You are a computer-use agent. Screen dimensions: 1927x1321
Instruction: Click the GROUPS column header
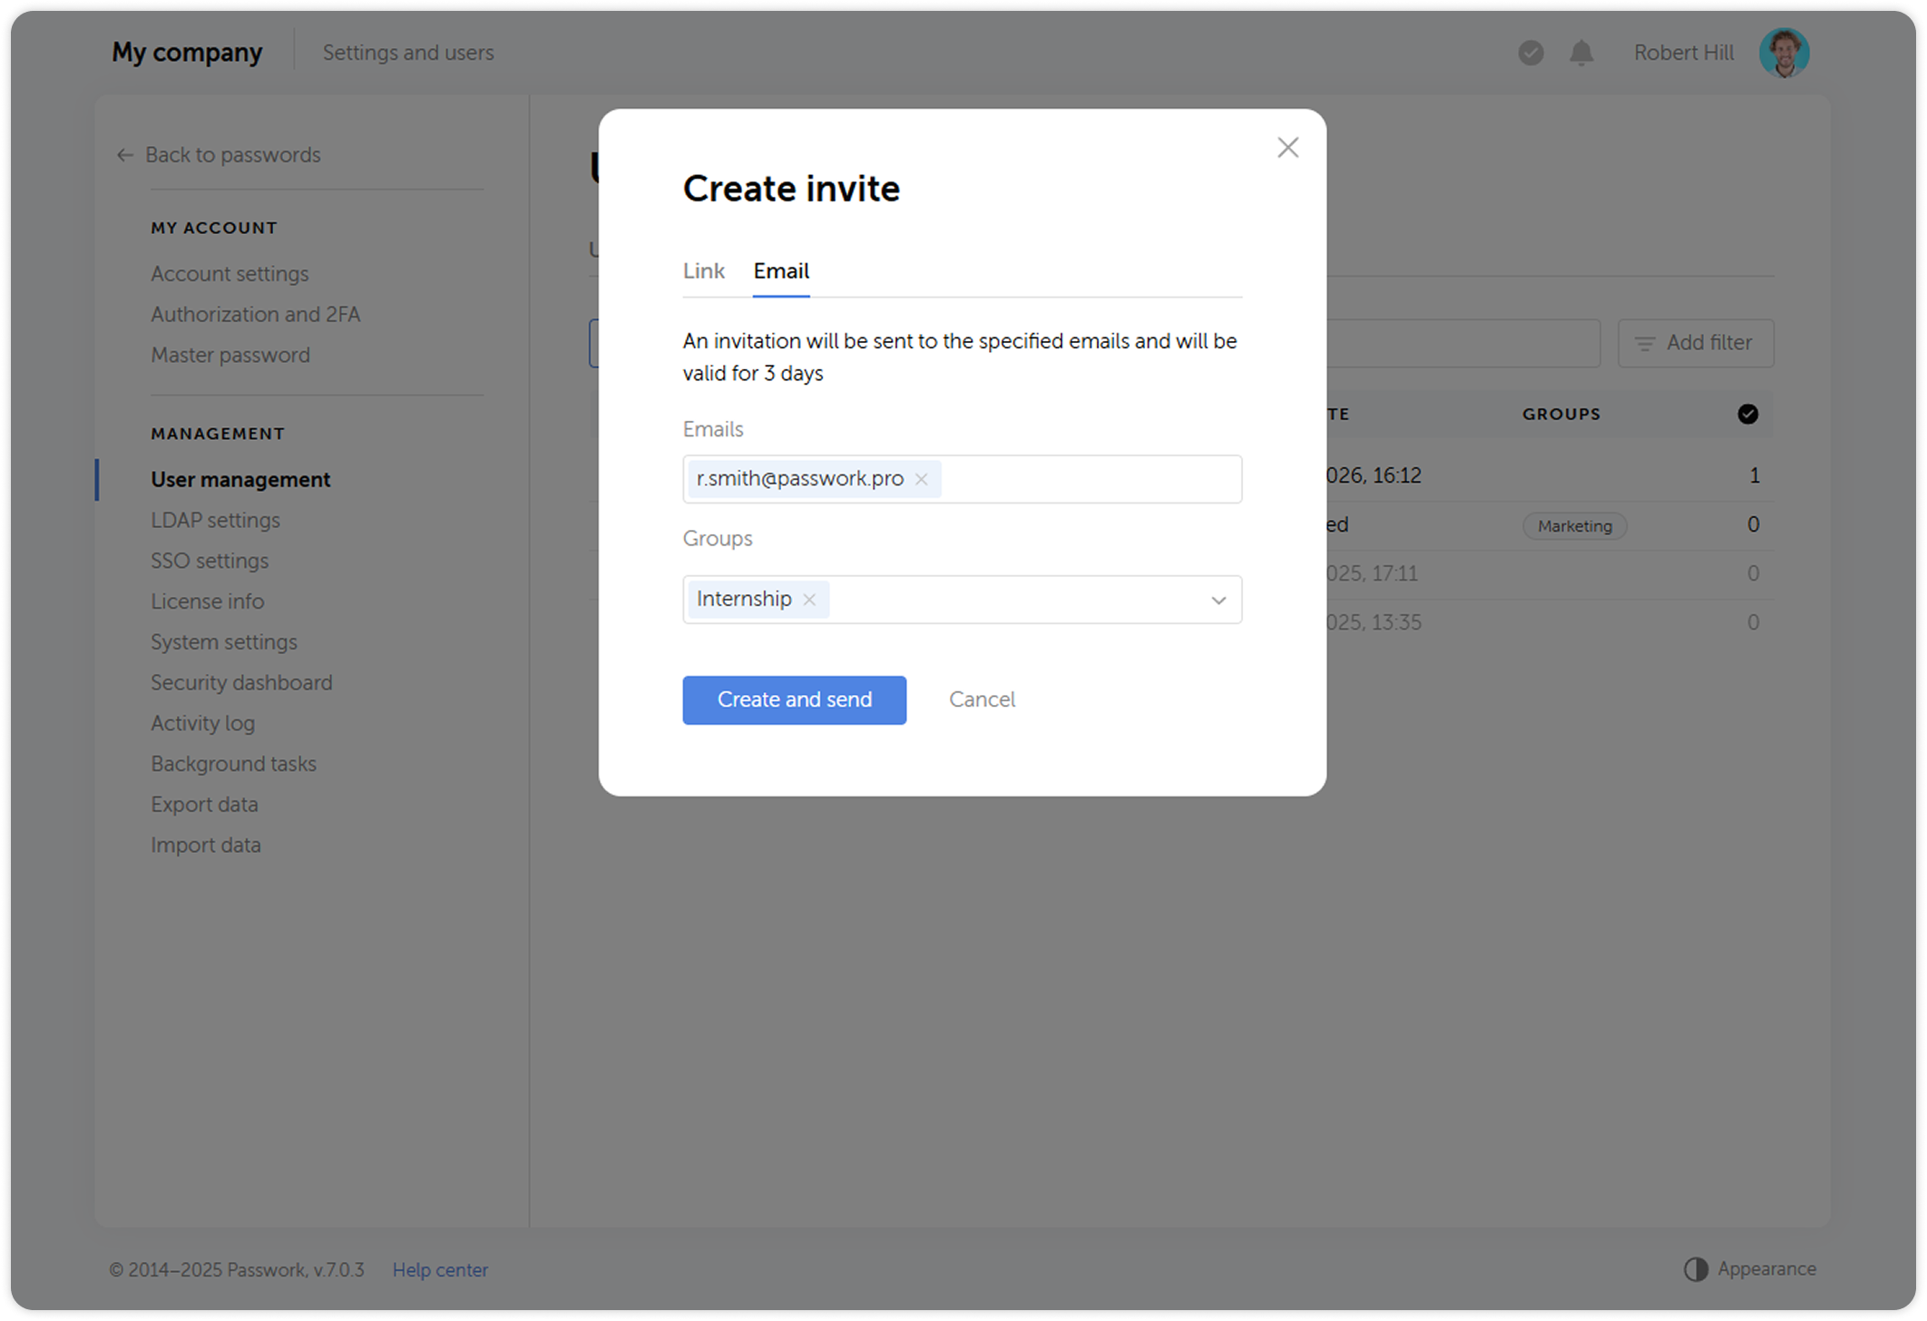tap(1560, 415)
